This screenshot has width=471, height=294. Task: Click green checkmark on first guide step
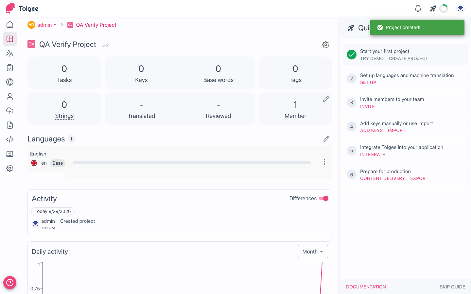352,55
